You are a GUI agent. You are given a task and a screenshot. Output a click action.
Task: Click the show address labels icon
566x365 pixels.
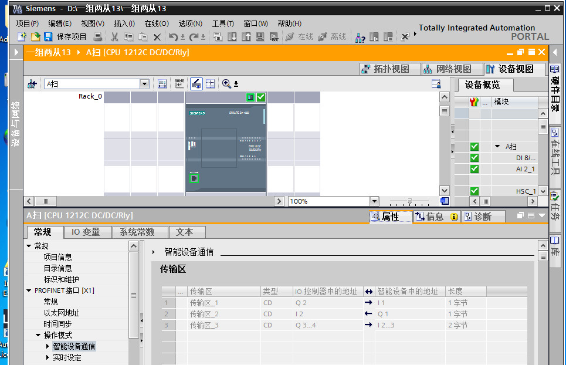[x=162, y=84]
